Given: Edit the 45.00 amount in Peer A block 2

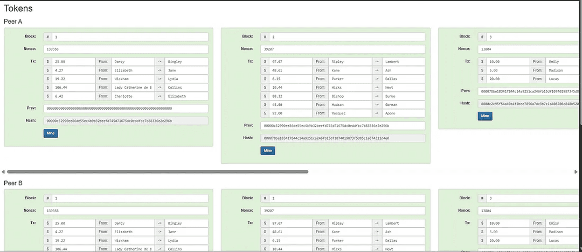Looking at the screenshot, I should point(290,105).
